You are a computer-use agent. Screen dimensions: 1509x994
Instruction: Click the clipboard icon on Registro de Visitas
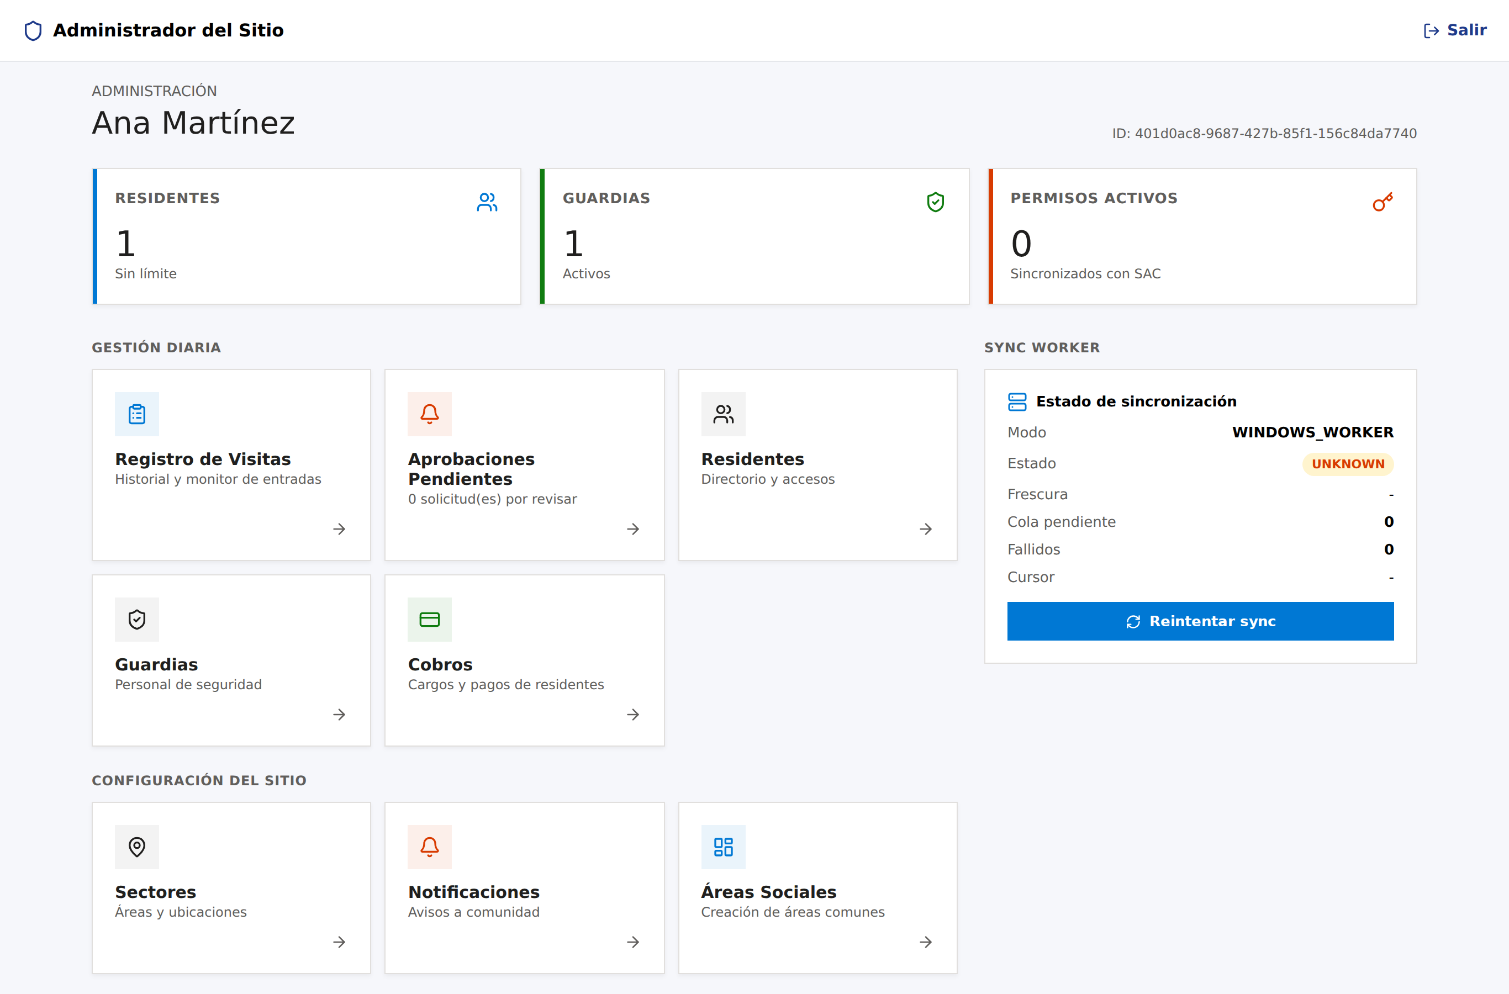click(x=137, y=414)
